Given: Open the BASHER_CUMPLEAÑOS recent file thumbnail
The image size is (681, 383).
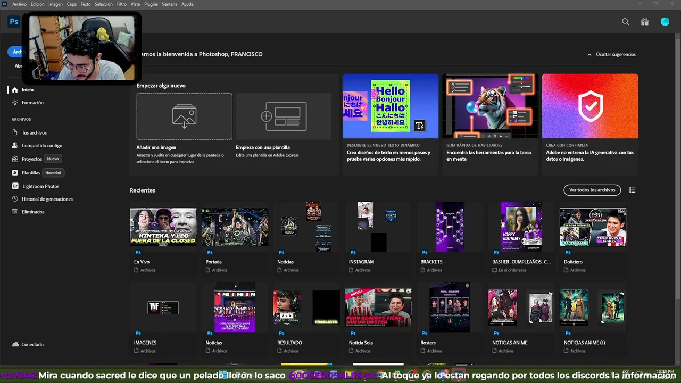Looking at the screenshot, I should click(x=521, y=227).
